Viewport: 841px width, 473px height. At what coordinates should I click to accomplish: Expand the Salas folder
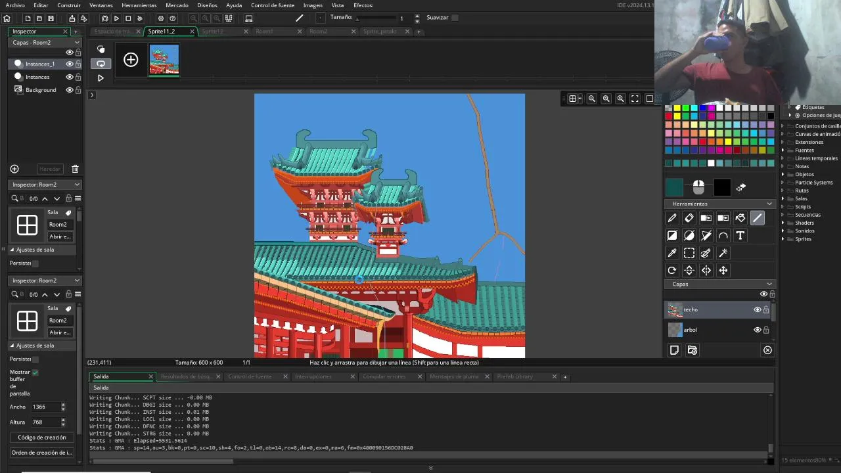click(783, 198)
